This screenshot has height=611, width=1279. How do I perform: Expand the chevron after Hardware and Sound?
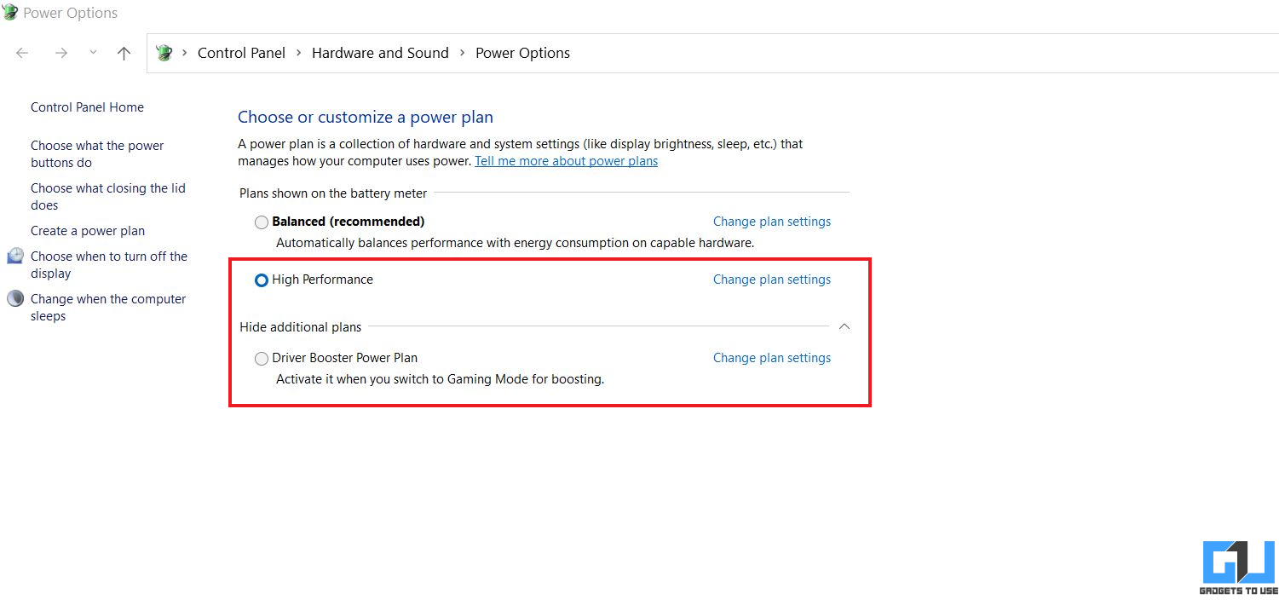462,53
